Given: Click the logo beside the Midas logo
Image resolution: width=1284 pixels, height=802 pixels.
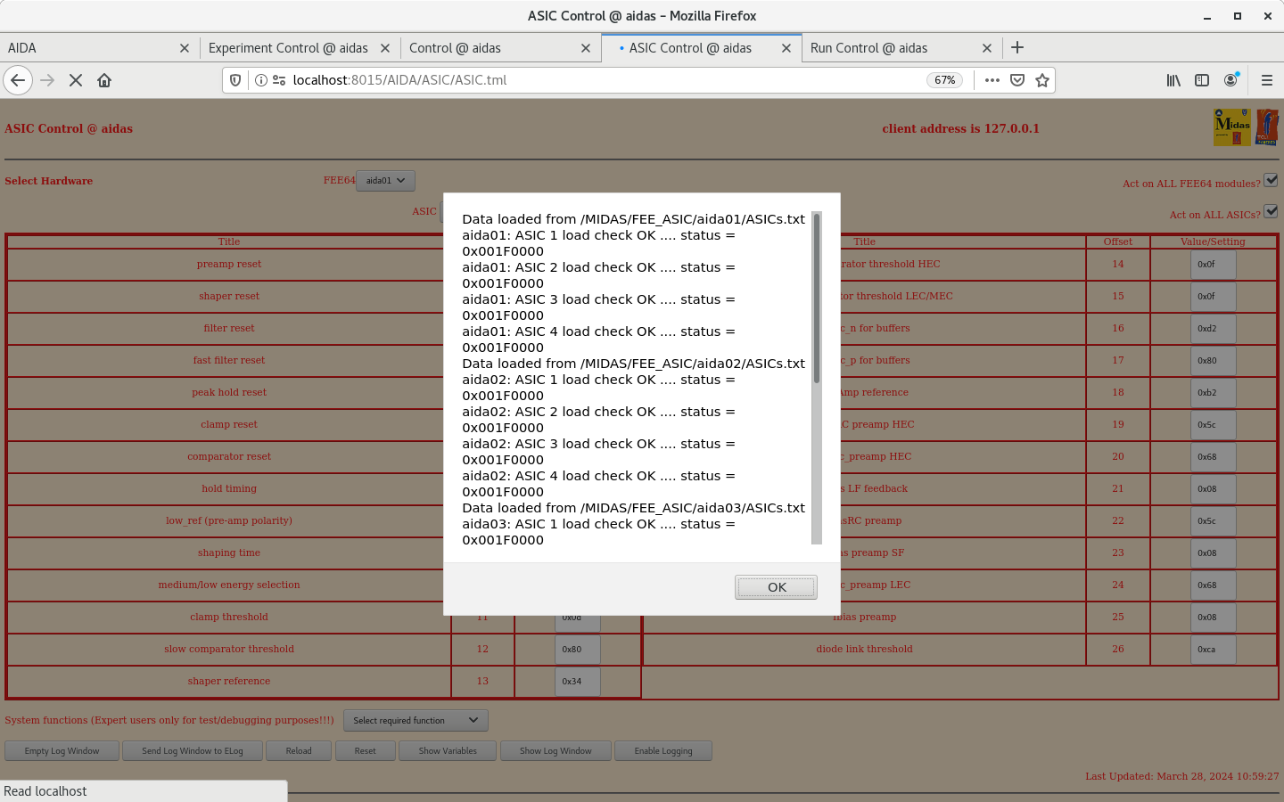Looking at the screenshot, I should (x=1267, y=127).
